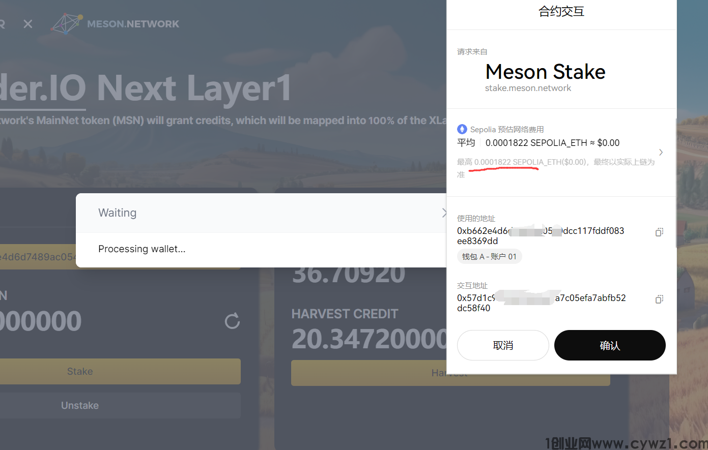Expand the network fee details chevron

point(661,152)
